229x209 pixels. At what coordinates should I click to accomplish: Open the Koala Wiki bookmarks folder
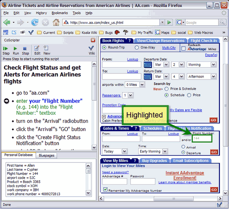pyautogui.click(x=86, y=32)
